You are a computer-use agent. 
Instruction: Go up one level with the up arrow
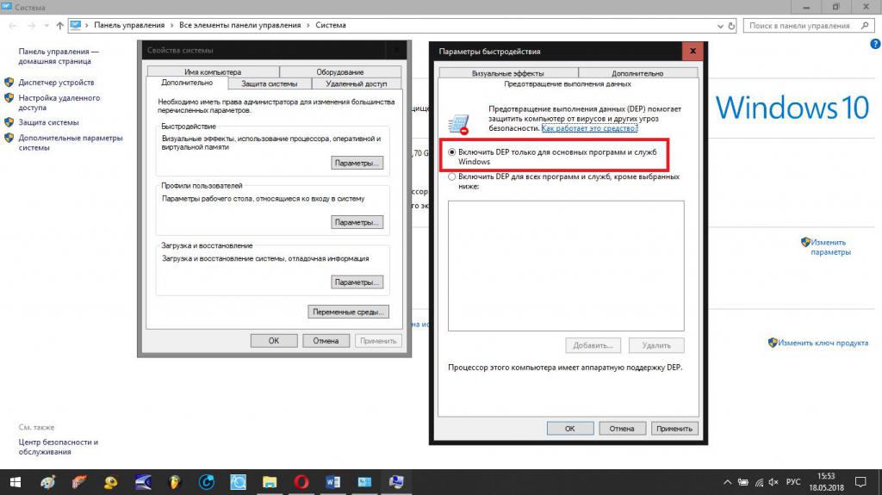pyautogui.click(x=59, y=25)
